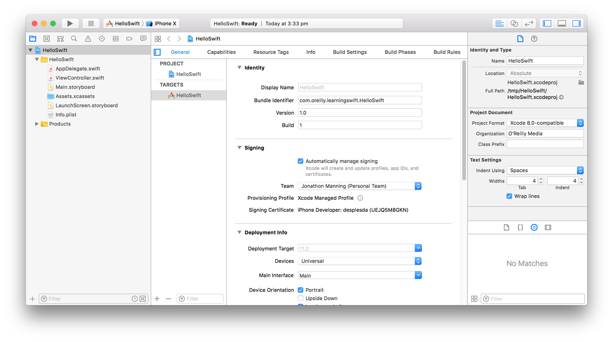Show the Quick Help inspector
The height and width of the screenshot is (342, 613).
534,39
